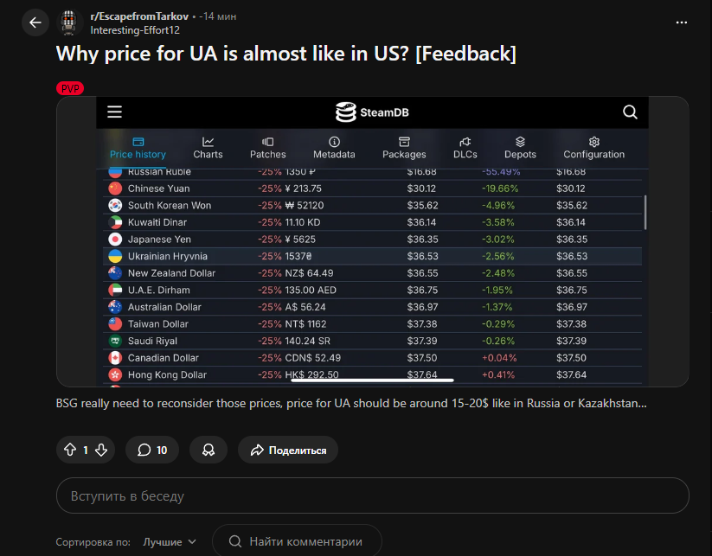
Task: Click the SteamDB search magnifier
Action: [630, 112]
